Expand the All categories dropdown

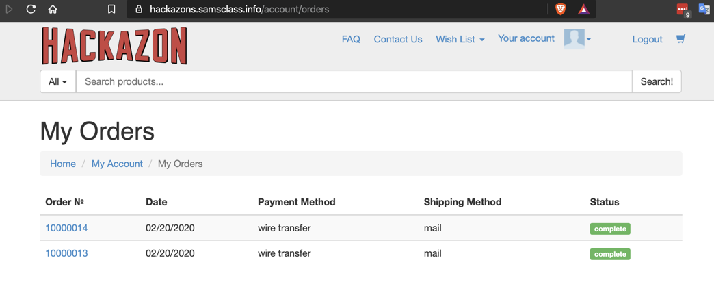[x=58, y=81]
